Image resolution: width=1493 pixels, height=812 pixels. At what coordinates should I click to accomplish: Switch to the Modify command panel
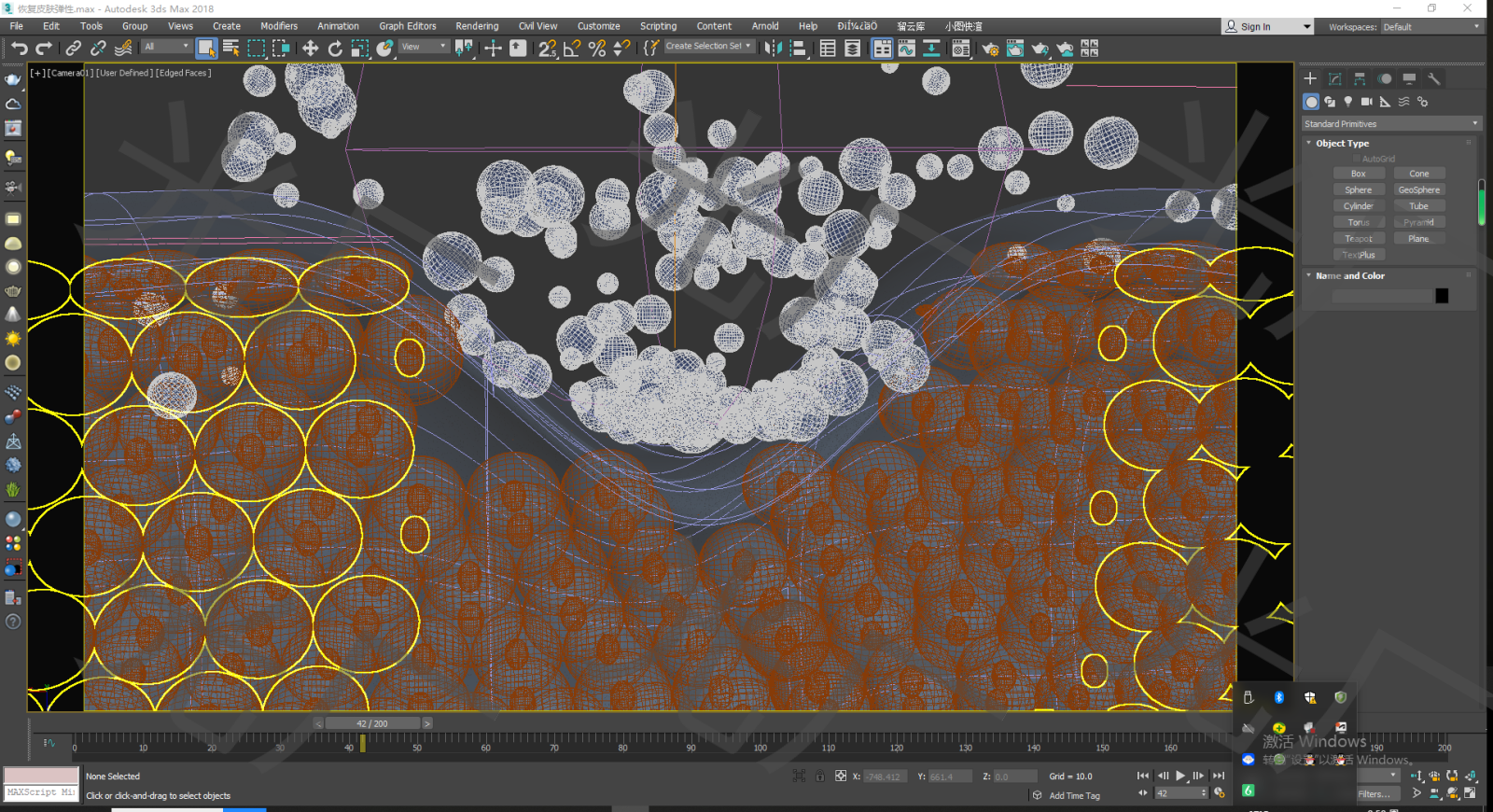(1335, 78)
